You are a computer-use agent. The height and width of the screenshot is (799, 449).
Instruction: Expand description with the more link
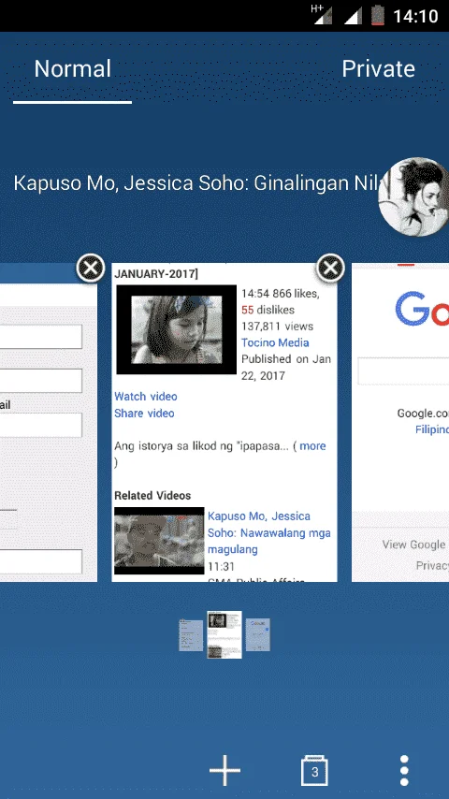click(312, 446)
